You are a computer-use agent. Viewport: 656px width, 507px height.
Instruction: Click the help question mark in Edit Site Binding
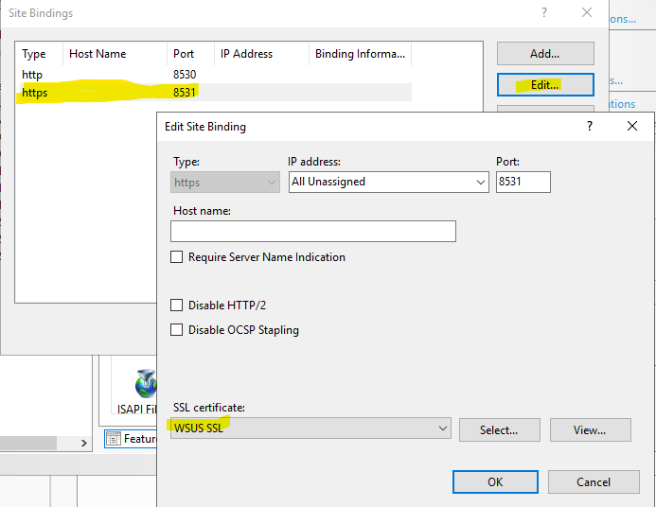590,126
